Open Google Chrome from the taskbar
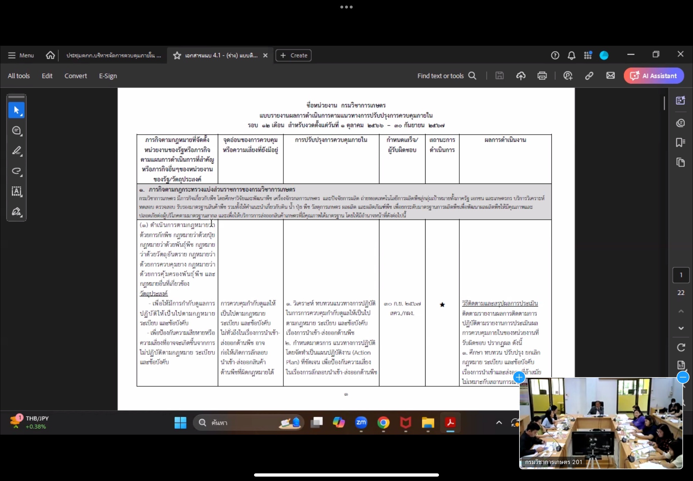Viewport: 693px width, 481px height. point(383,423)
